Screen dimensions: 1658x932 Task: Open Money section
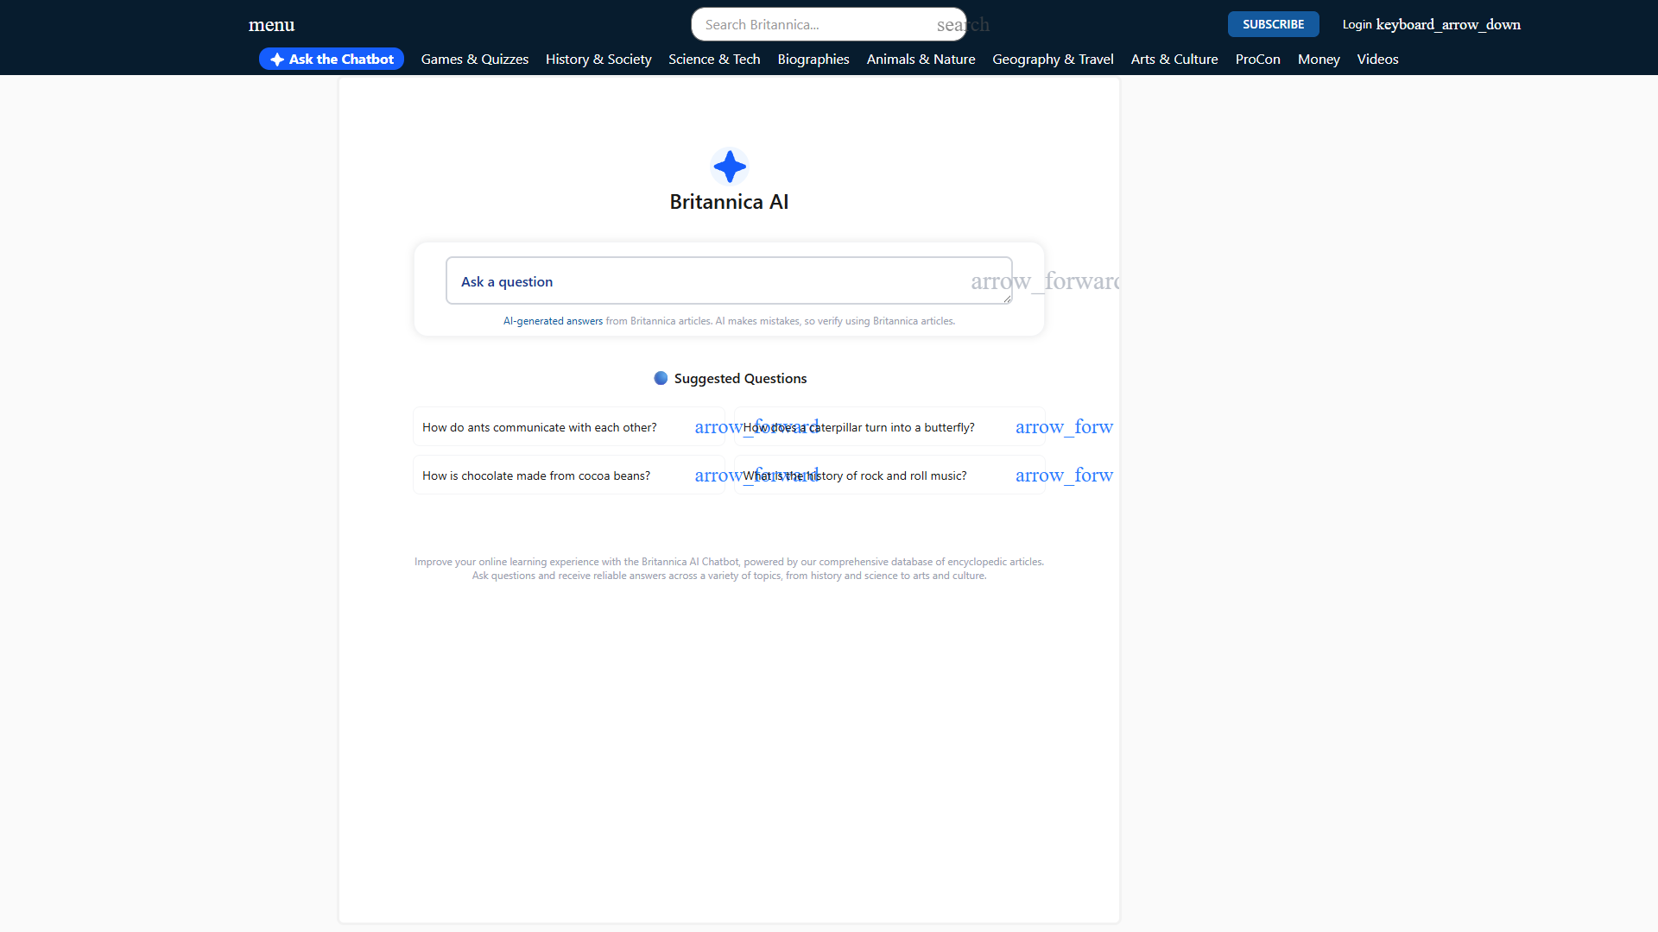(1319, 59)
